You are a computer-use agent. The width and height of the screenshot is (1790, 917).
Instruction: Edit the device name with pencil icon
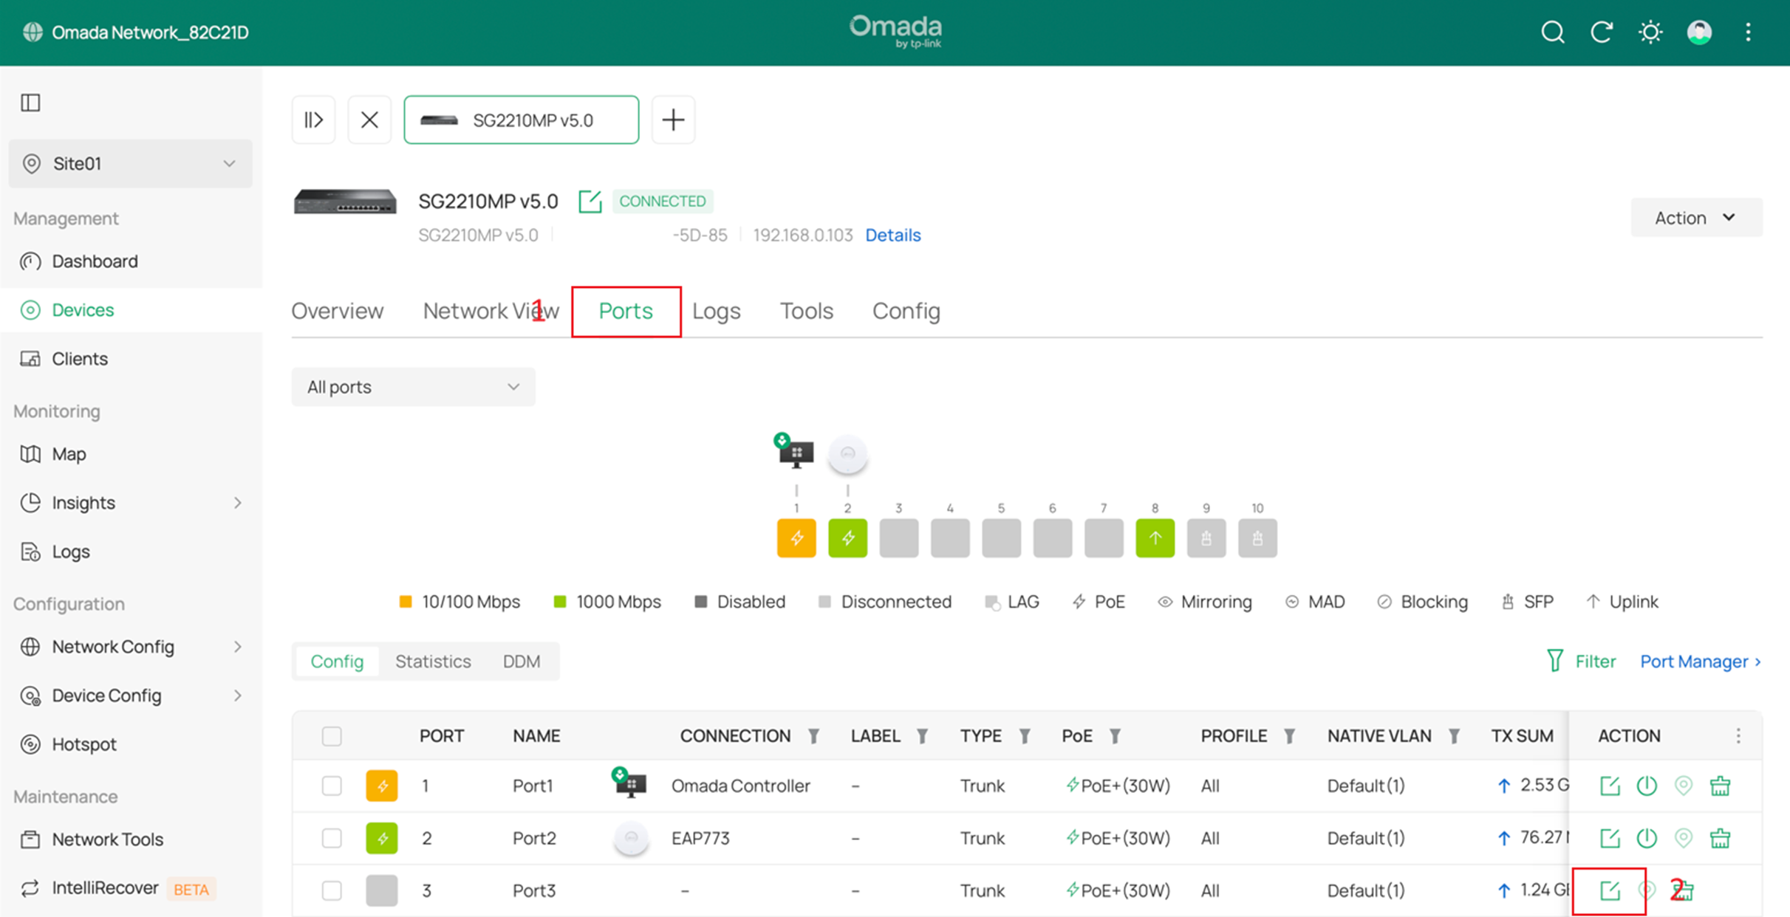[x=590, y=202]
